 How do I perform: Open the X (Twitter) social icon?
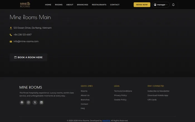pyautogui.click(x=35, y=102)
